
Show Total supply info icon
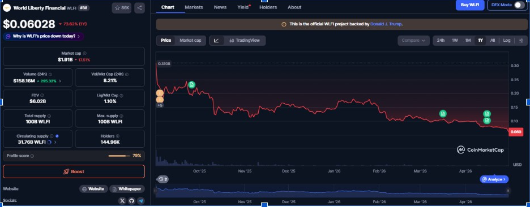click(x=49, y=116)
